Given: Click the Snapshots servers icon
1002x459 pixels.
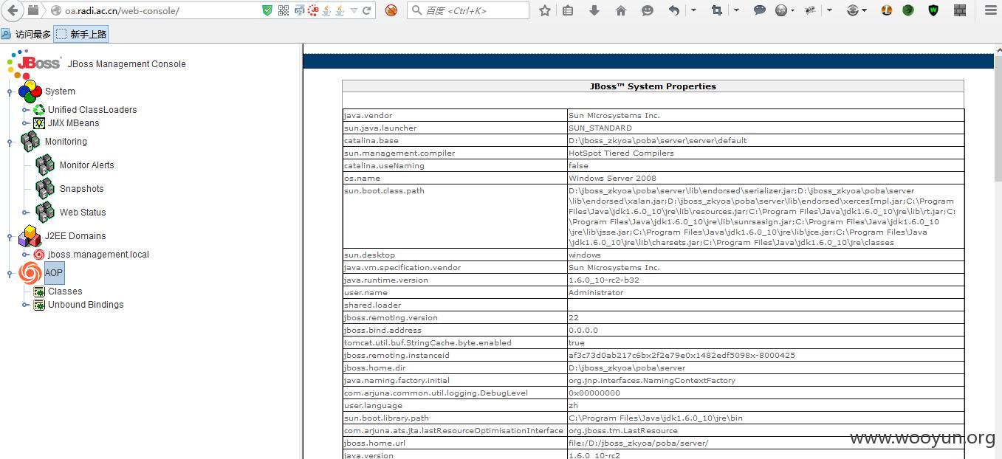Looking at the screenshot, I should (45, 189).
